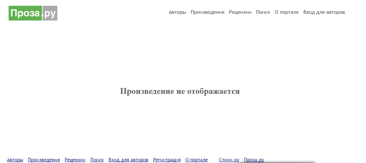The width and height of the screenshot is (366, 163).
Task: Open Рецензии in top navigation
Action: 240,12
